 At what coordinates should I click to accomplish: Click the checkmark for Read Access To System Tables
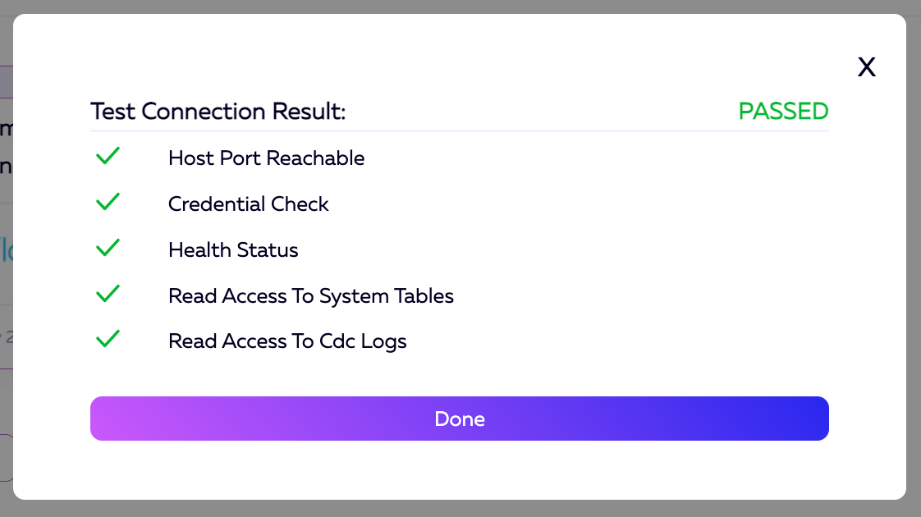tap(108, 294)
